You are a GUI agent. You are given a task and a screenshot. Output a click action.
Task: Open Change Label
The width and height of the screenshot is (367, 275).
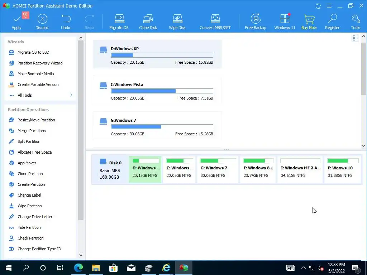pos(29,195)
